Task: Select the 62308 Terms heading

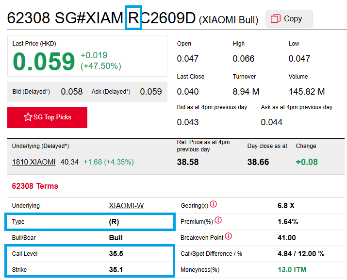Action: point(35,186)
